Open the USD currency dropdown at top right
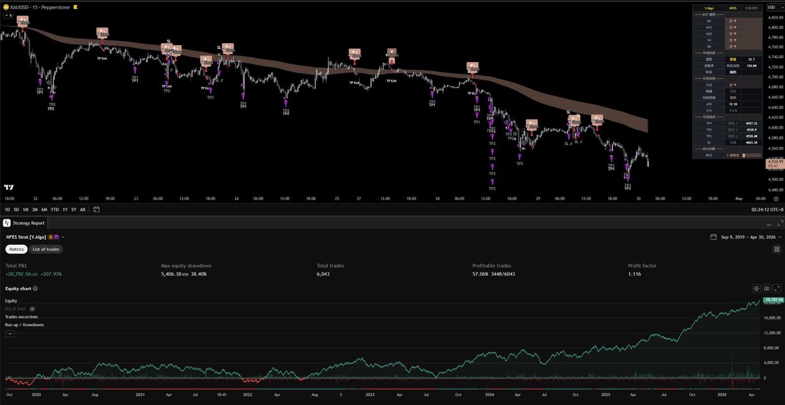 [x=772, y=8]
